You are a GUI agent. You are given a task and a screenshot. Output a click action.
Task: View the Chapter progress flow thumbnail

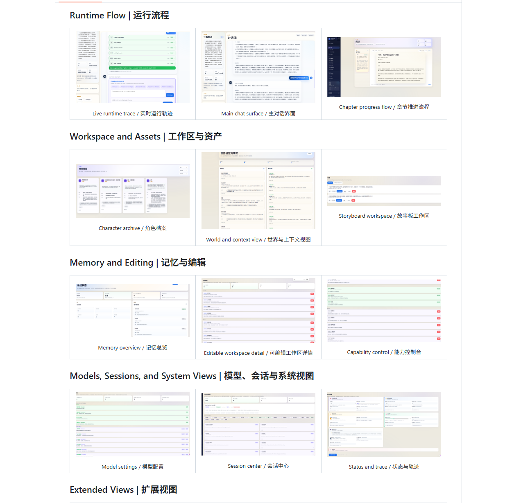click(384, 67)
